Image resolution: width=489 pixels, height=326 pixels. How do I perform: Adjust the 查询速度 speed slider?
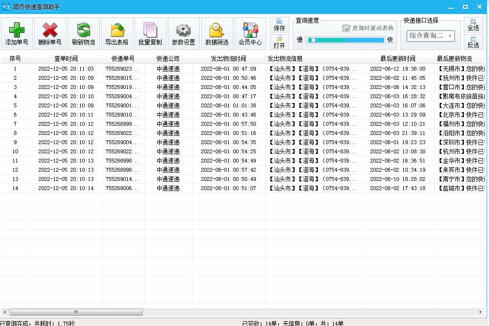pos(313,40)
